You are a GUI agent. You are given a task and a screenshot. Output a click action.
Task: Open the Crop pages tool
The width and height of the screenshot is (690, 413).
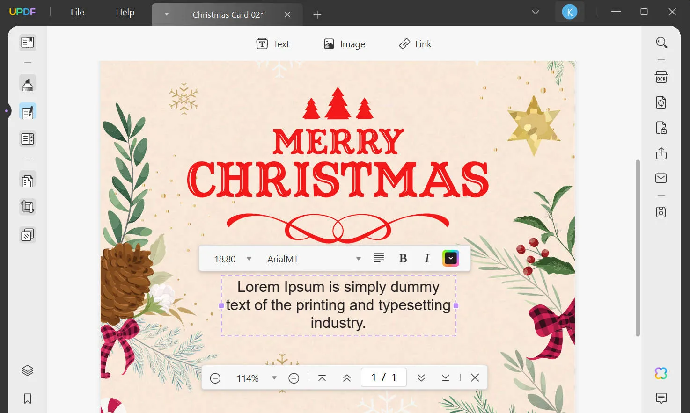click(x=27, y=206)
